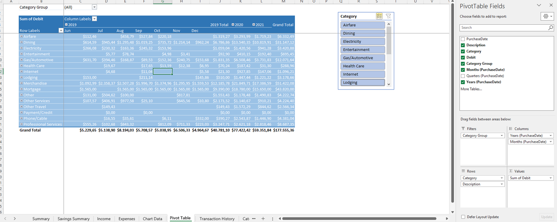The width and height of the screenshot is (557, 222).
Task: Uncheck the Category field checkbox
Action: [x=463, y=51]
